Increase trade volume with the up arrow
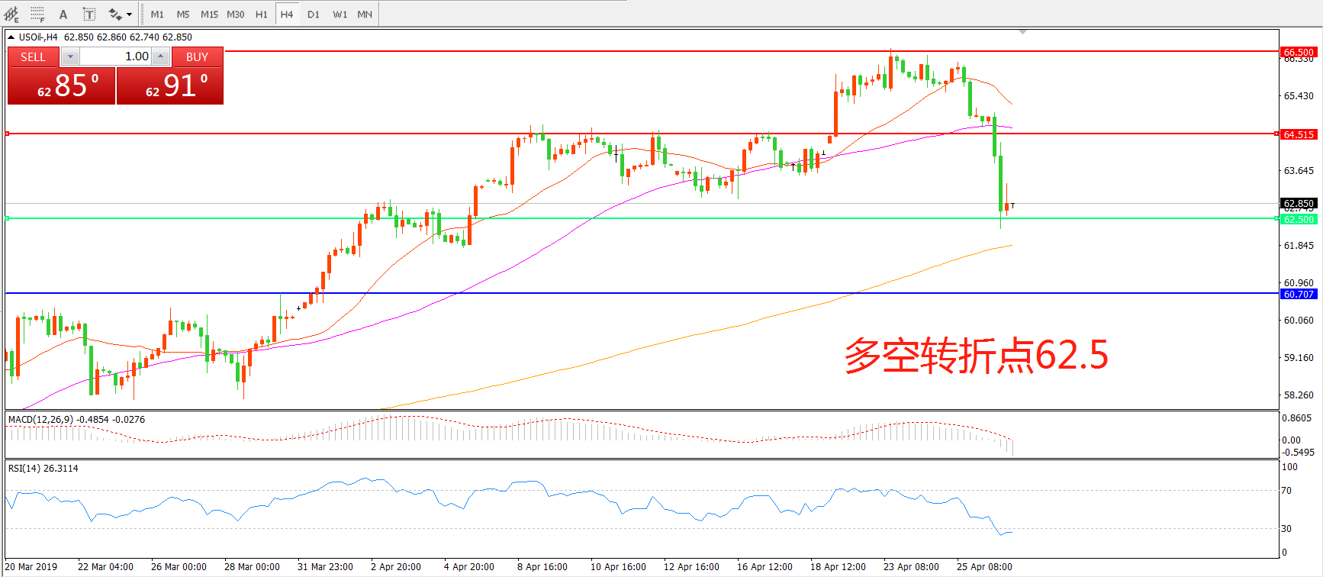This screenshot has width=1323, height=577. click(160, 56)
